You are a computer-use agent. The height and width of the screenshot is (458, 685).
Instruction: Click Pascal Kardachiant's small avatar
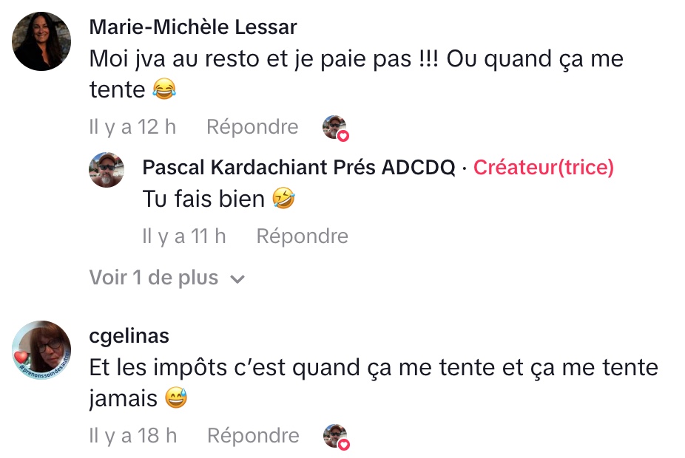[107, 169]
